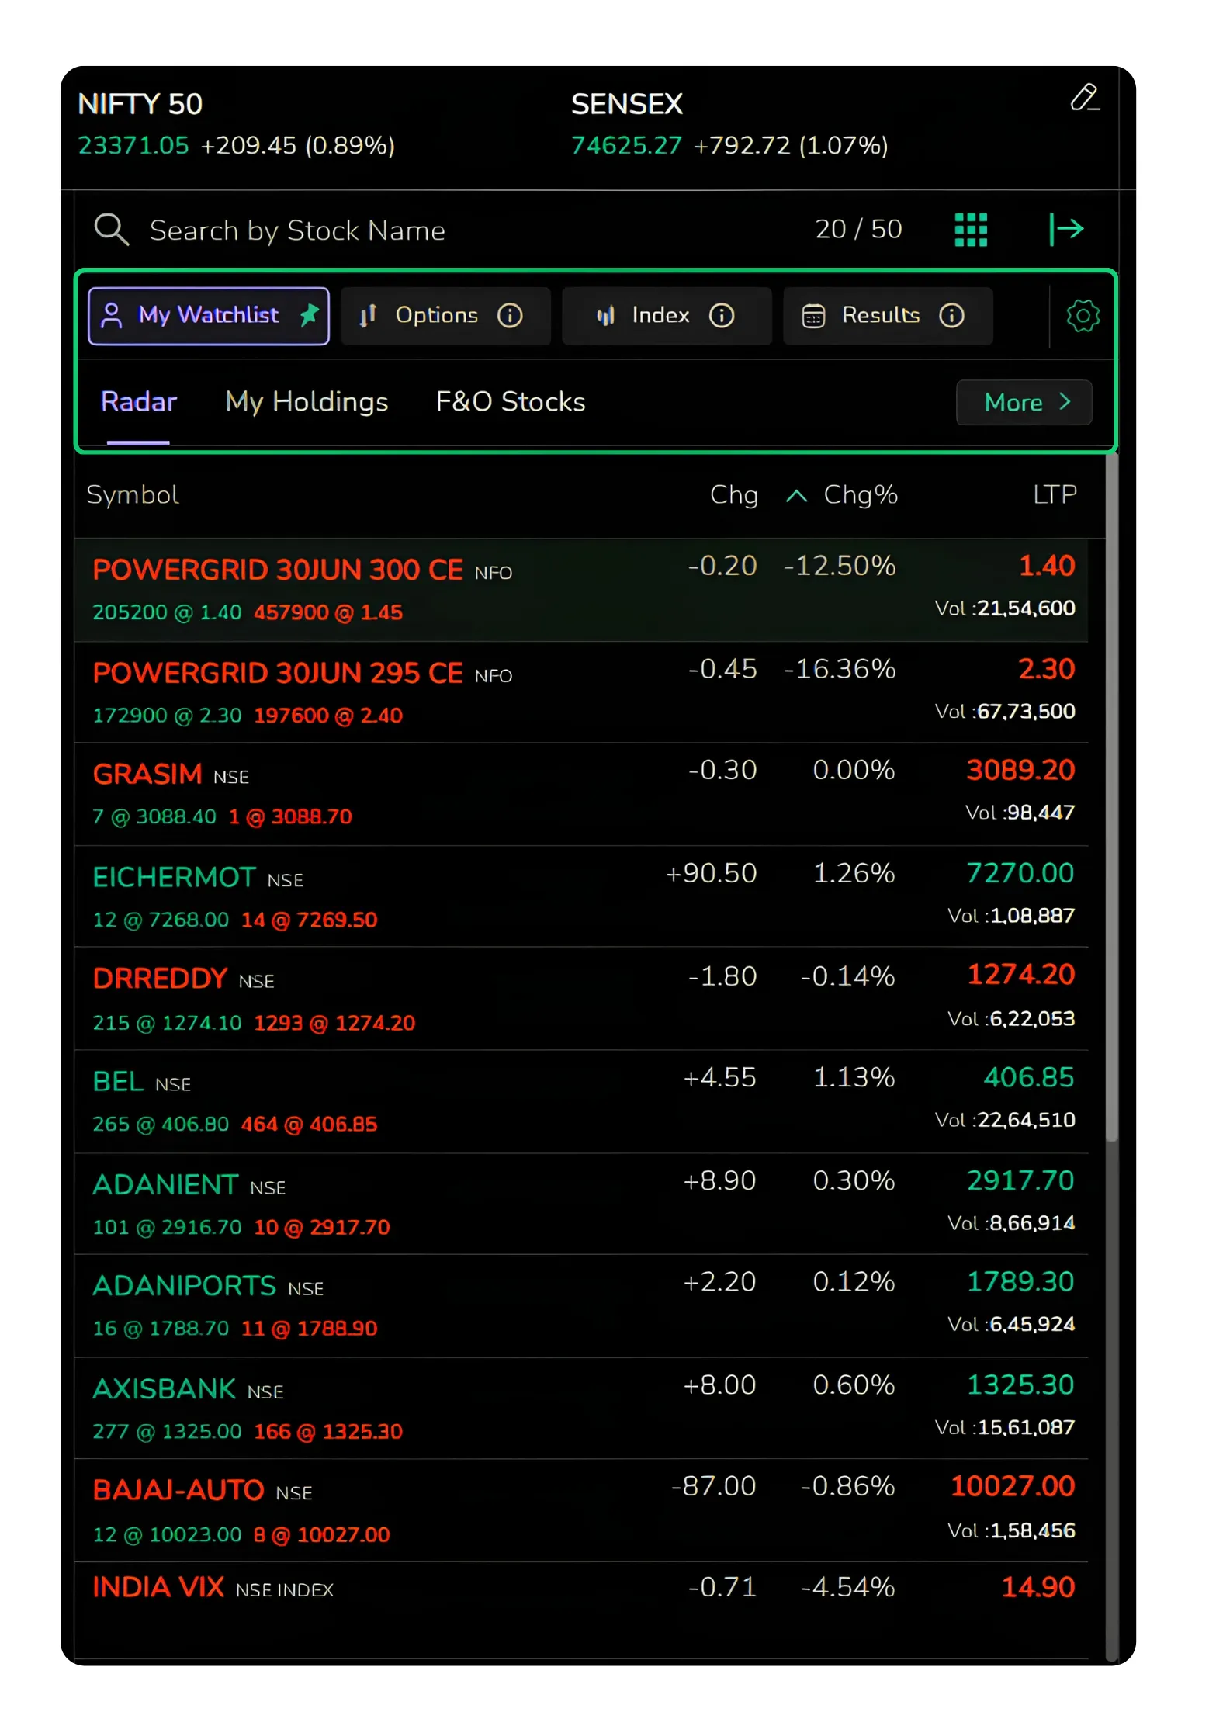Click the person icon in My Watchlist
Viewport: 1209px width, 1712px height.
pyautogui.click(x=112, y=316)
